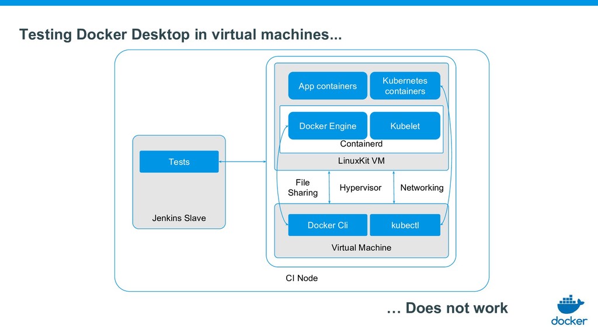Click the File Sharing label
Viewport: 598px width, 336px height.
pyautogui.click(x=303, y=187)
